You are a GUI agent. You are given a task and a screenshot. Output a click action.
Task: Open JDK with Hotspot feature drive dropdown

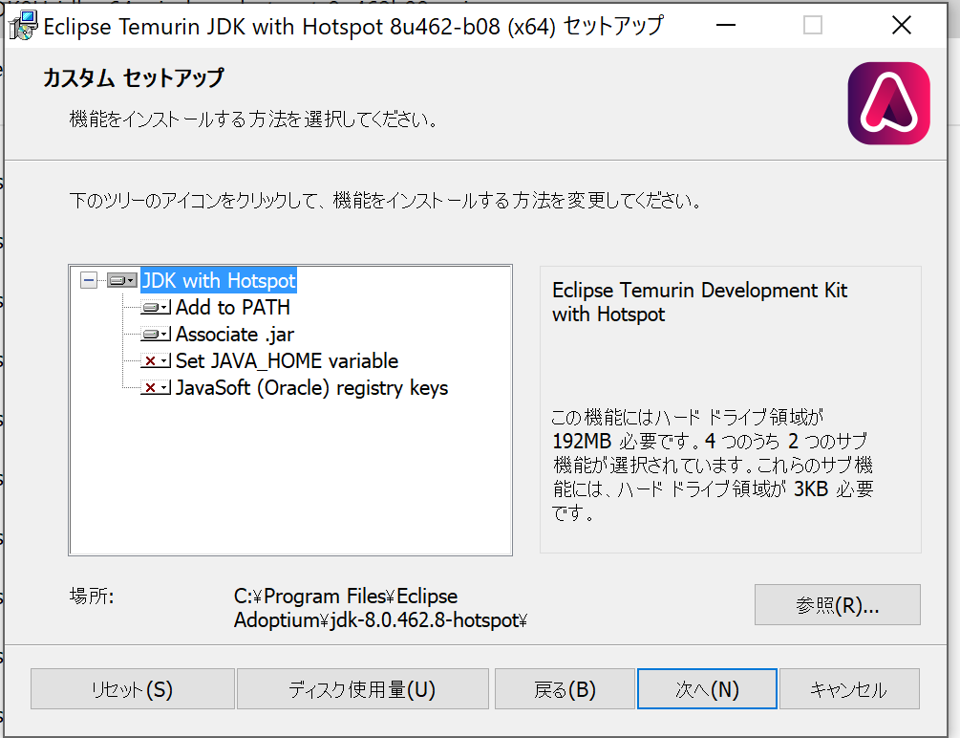pos(122,281)
